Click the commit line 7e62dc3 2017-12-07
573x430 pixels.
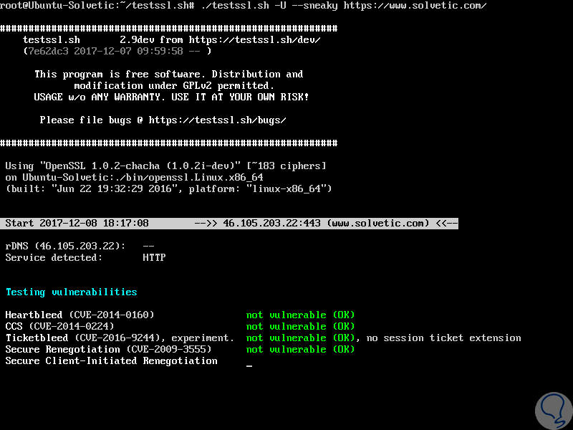pos(117,51)
